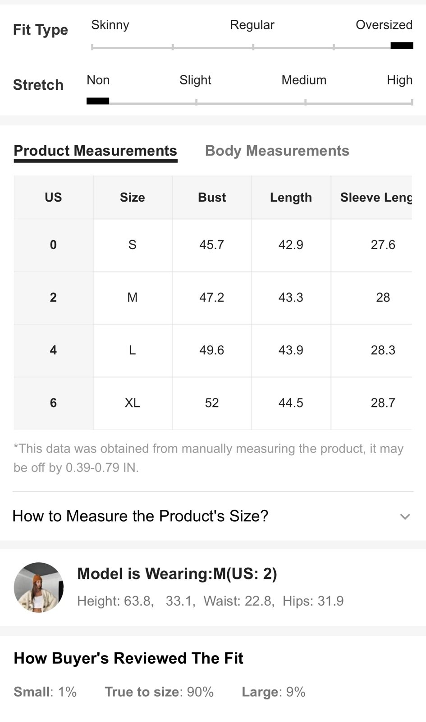Select the size S row cell
The image size is (426, 722).
point(133,245)
